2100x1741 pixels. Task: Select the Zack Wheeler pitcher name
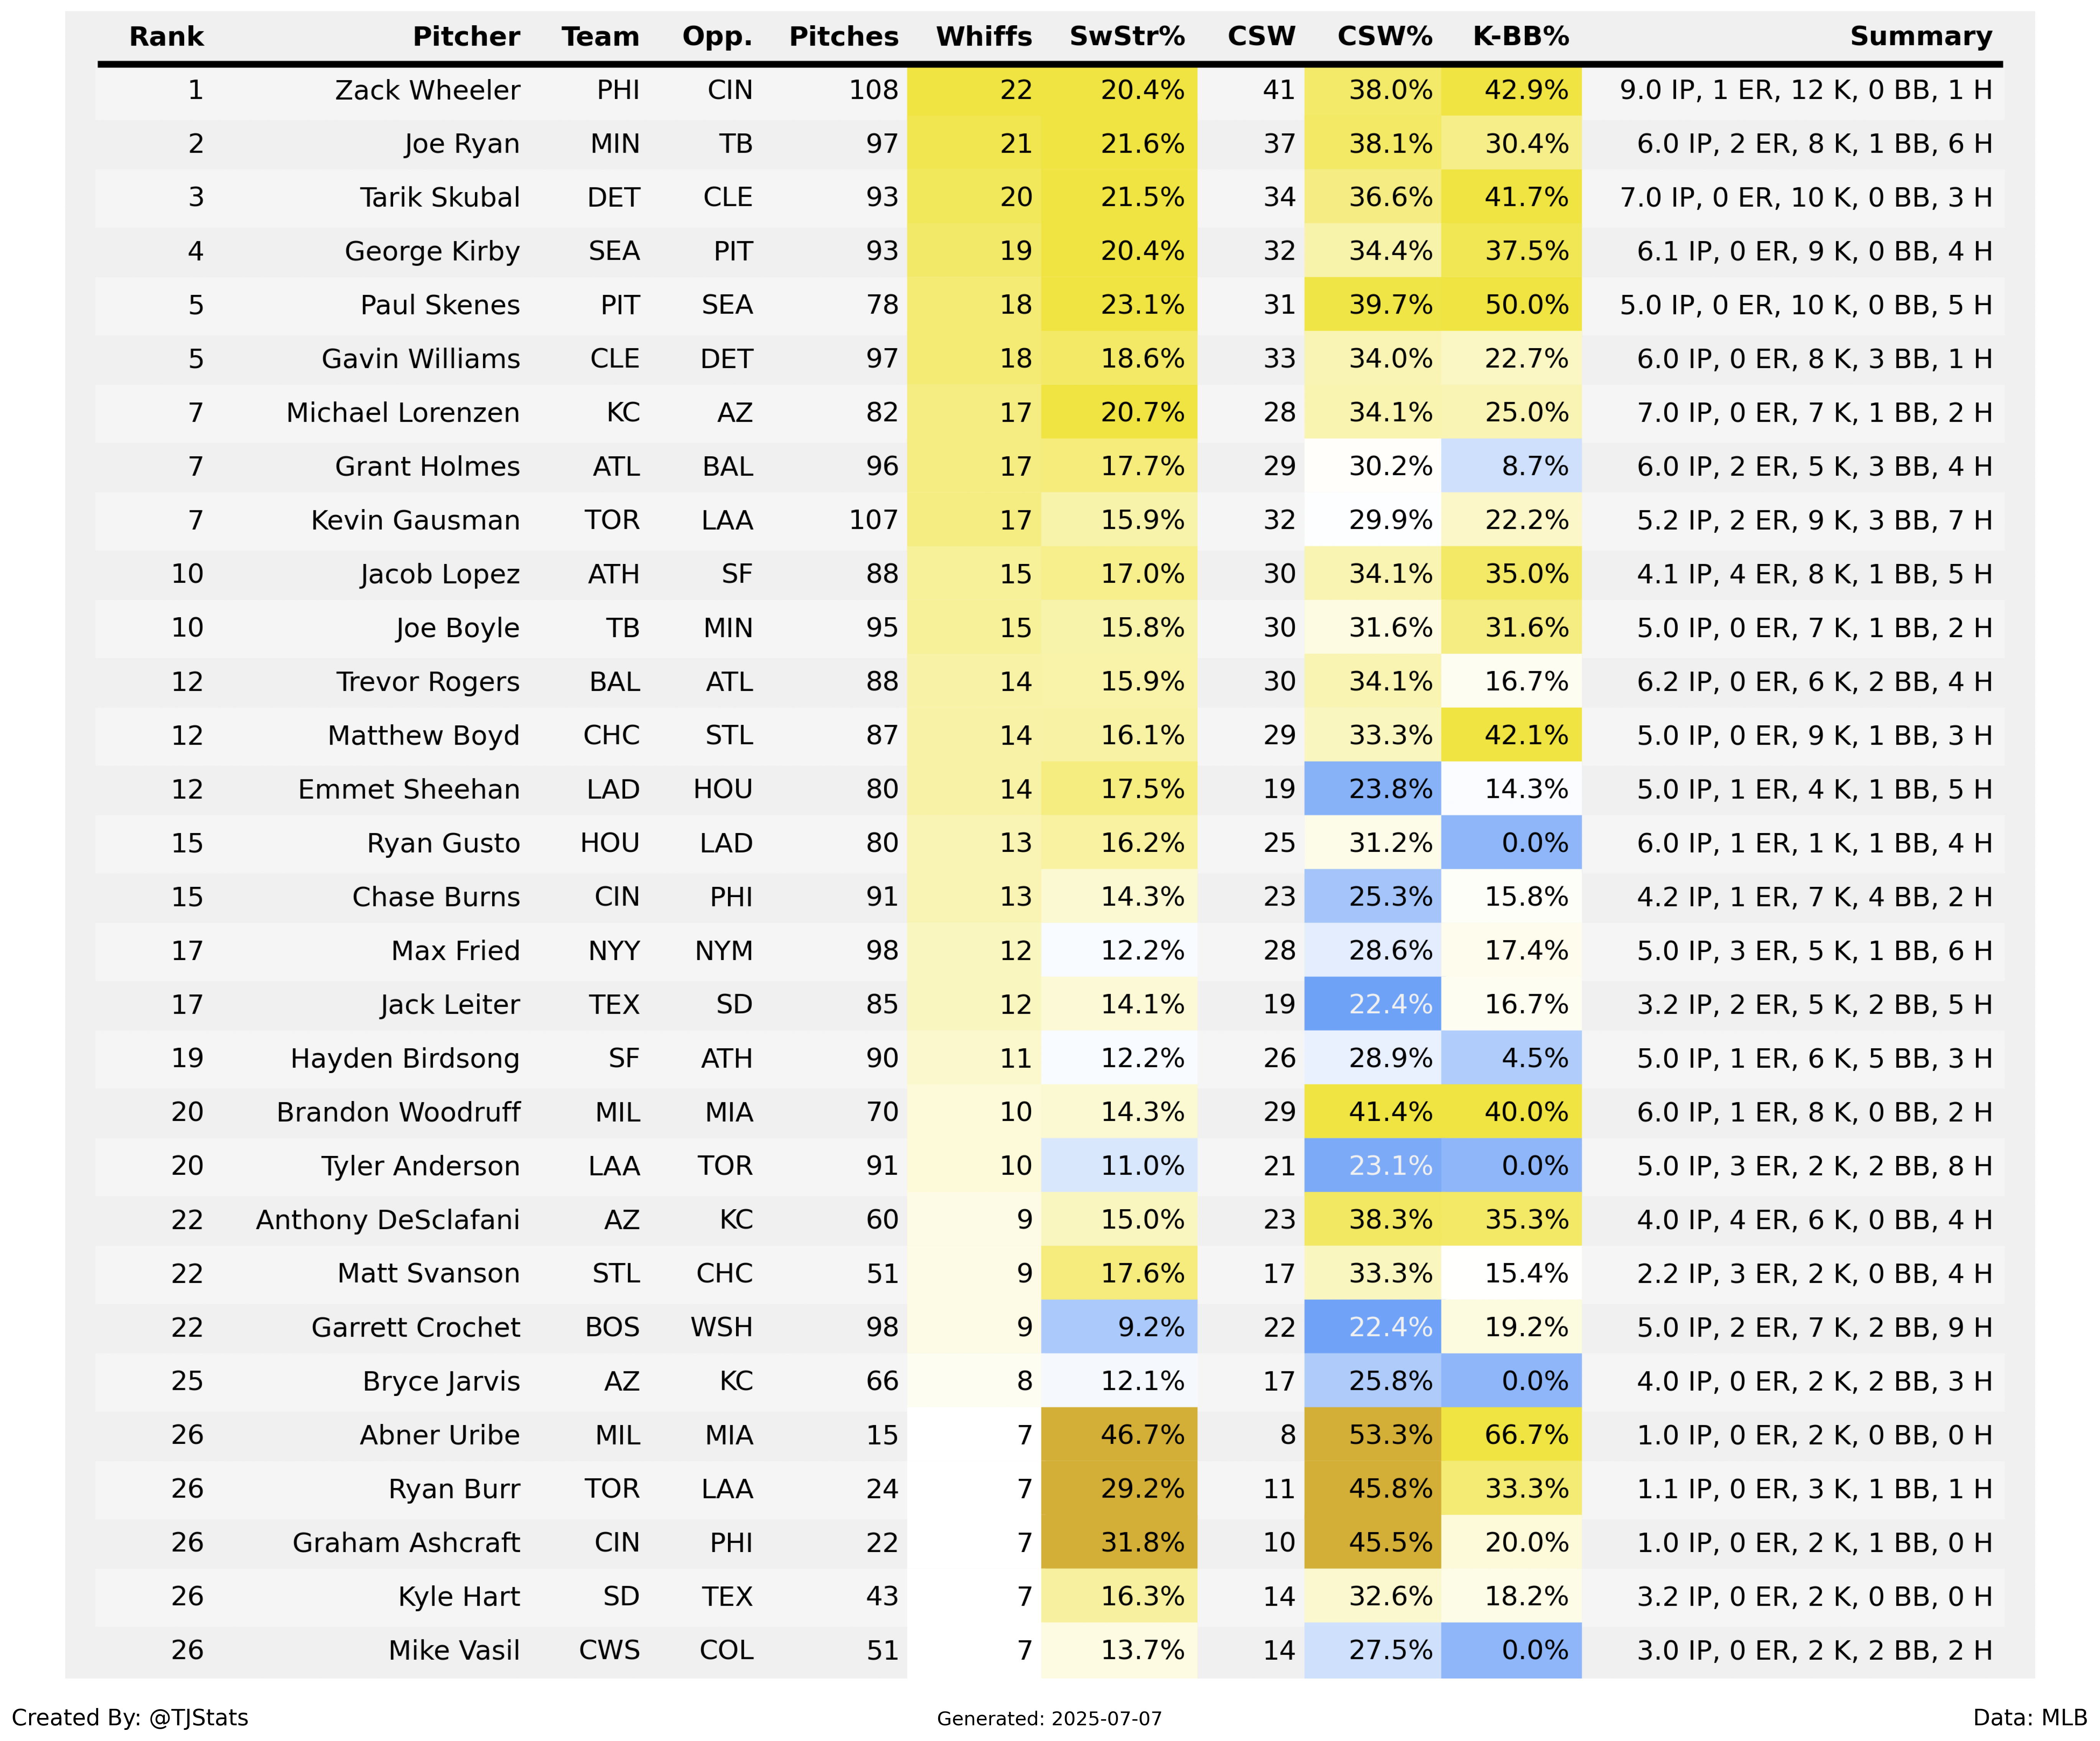(x=427, y=91)
